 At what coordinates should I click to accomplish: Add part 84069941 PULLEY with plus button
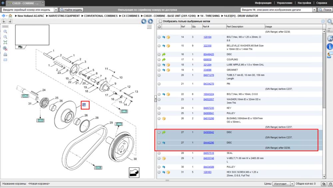tap(159, 113)
